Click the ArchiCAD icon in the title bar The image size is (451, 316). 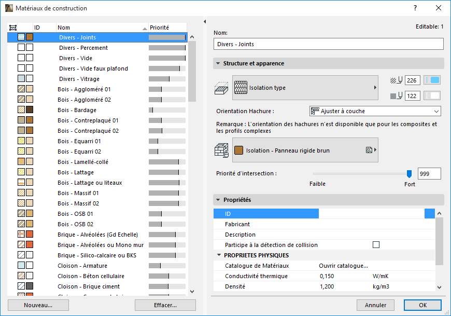pyautogui.click(x=9, y=8)
